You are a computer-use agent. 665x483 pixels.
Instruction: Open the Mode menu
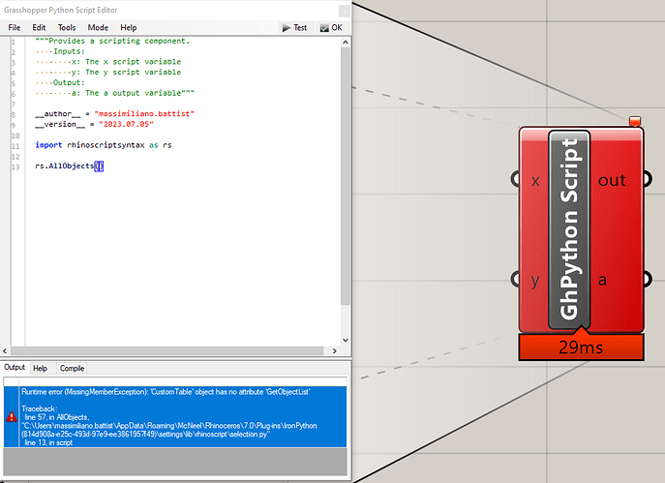pos(98,27)
